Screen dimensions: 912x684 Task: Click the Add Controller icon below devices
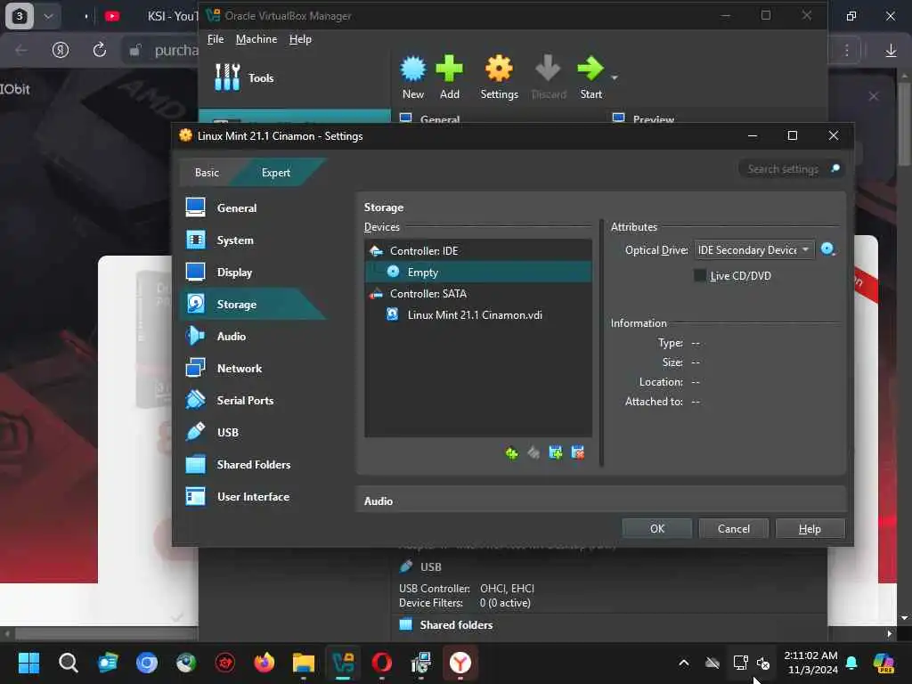coord(511,452)
